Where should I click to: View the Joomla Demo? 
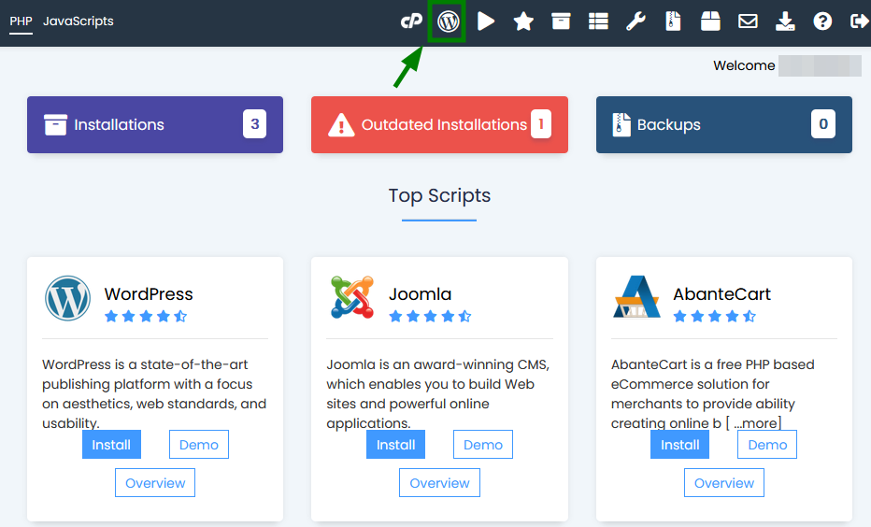(x=483, y=444)
